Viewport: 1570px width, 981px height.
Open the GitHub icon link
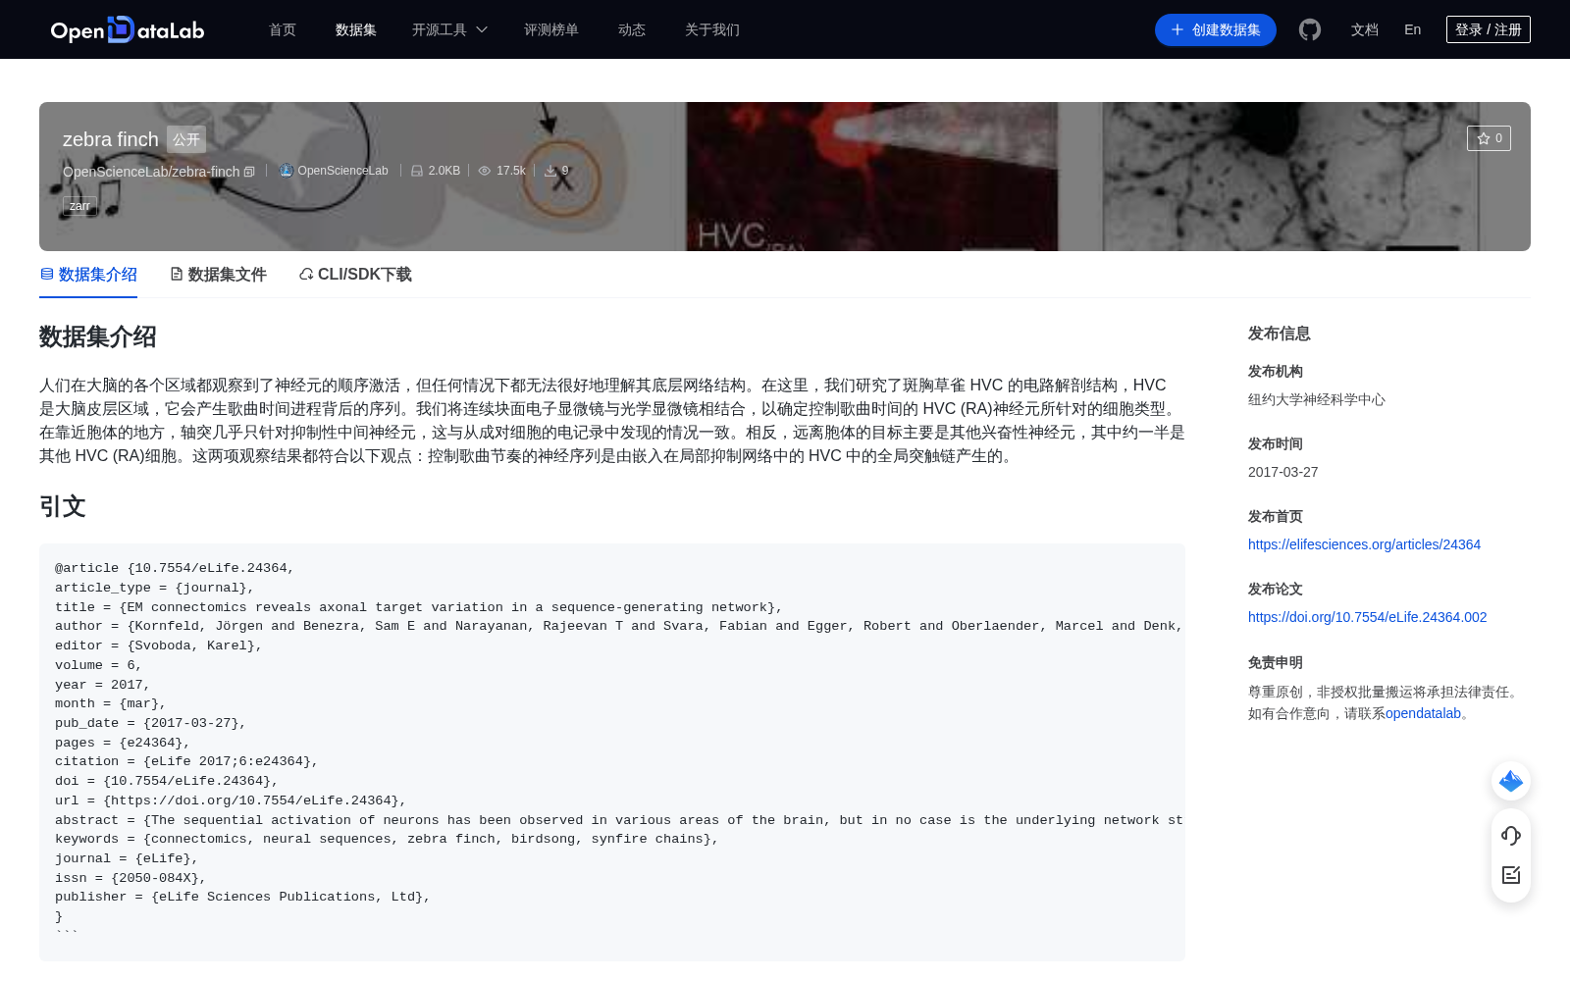click(1310, 29)
